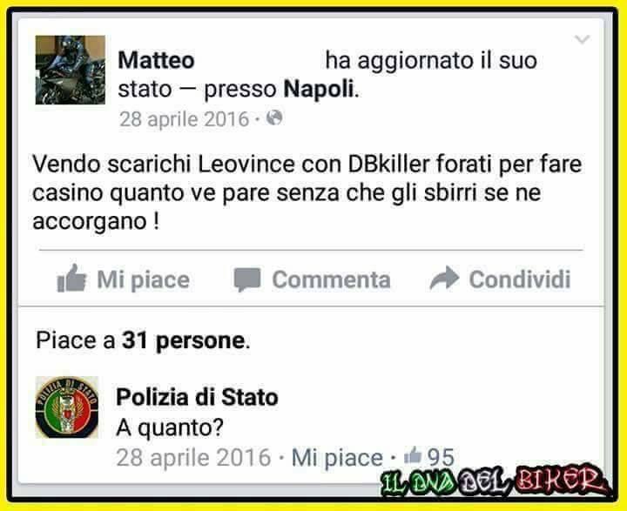The height and width of the screenshot is (511, 627).
Task: Click the globe privacy icon after the date
Action: 274,118
